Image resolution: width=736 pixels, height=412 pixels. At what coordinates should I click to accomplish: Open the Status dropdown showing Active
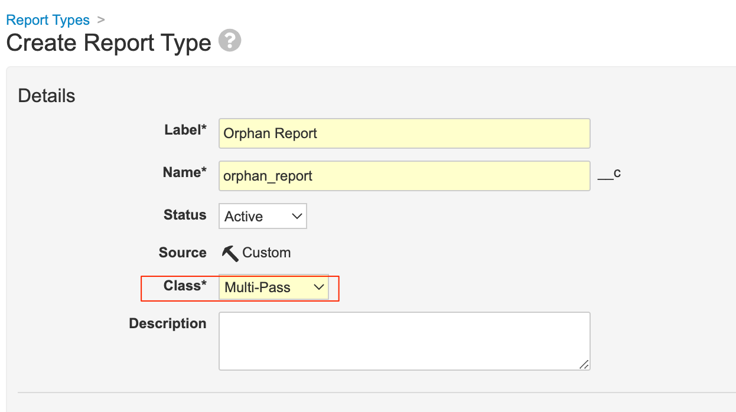[x=262, y=216]
